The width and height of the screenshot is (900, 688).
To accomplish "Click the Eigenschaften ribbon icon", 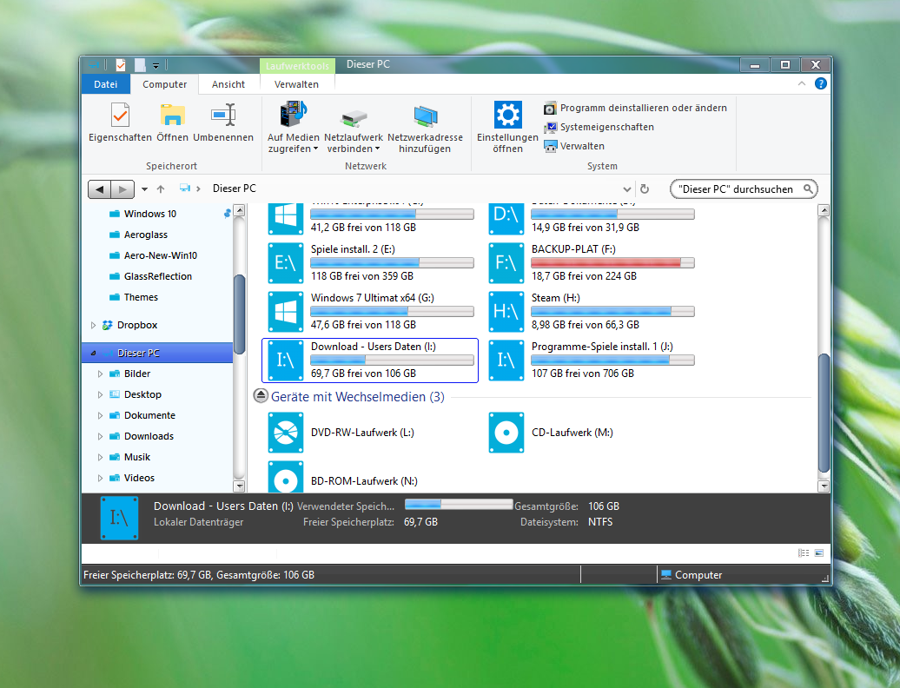I will (120, 115).
